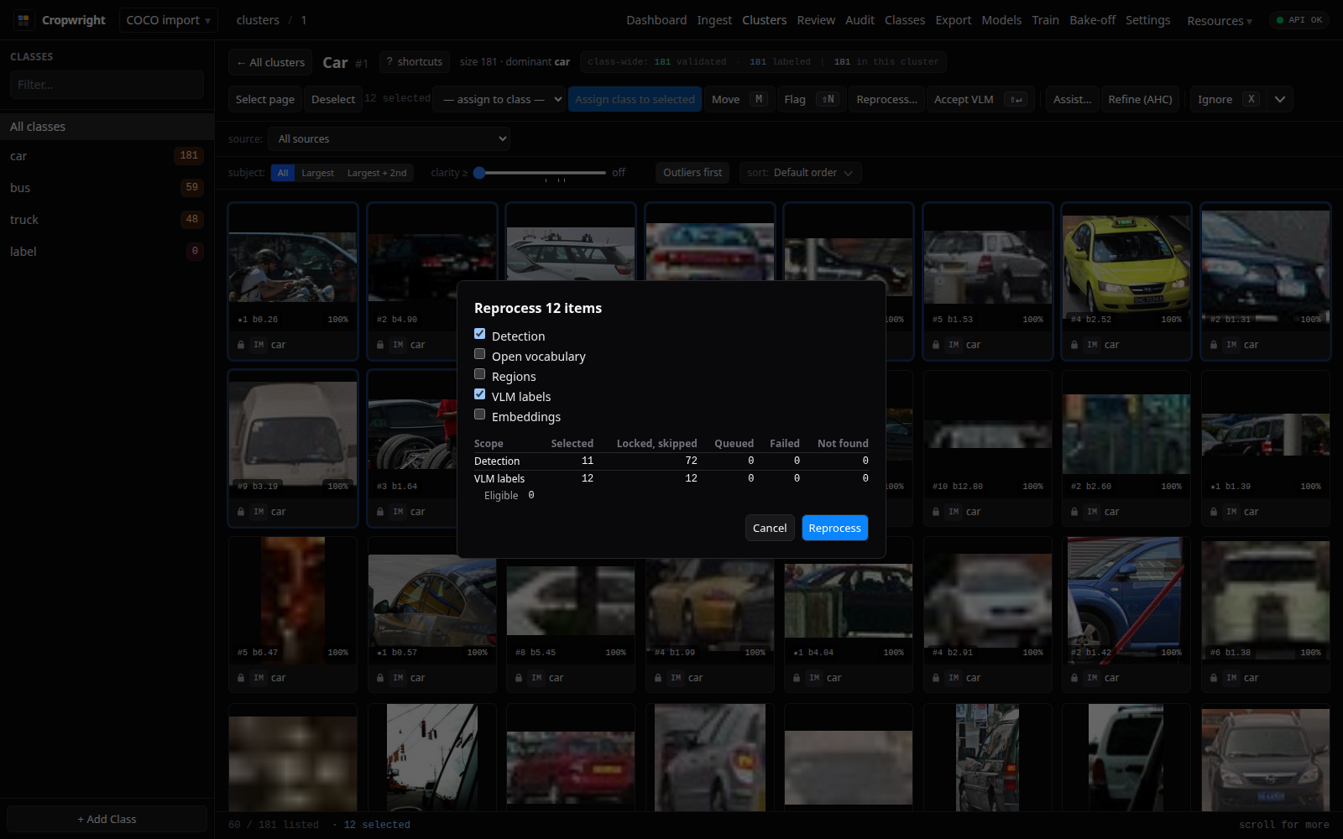The width and height of the screenshot is (1343, 839).
Task: Open the sort Default order dropdown
Action: tap(801, 173)
